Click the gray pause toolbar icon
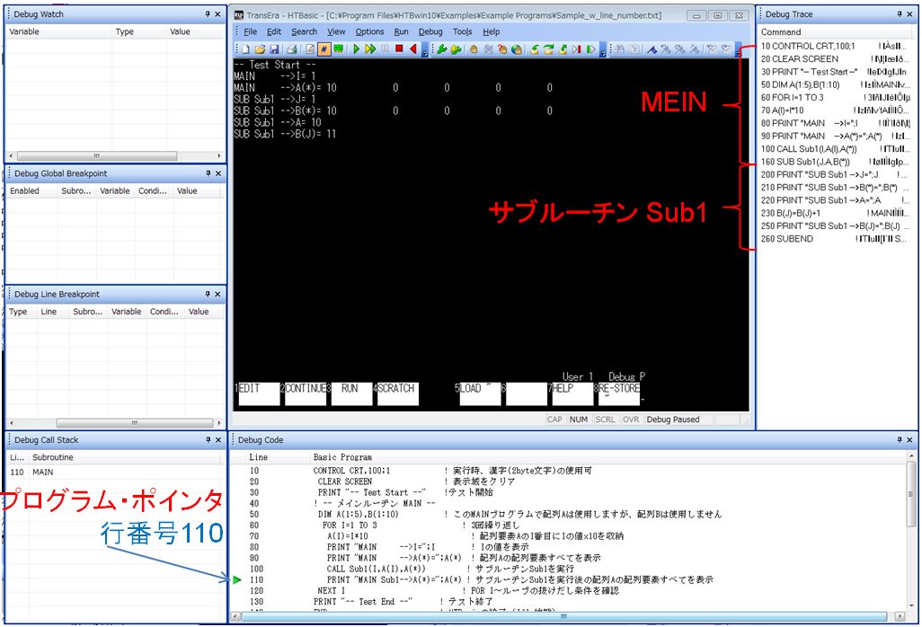The image size is (922, 627). pyautogui.click(x=385, y=49)
